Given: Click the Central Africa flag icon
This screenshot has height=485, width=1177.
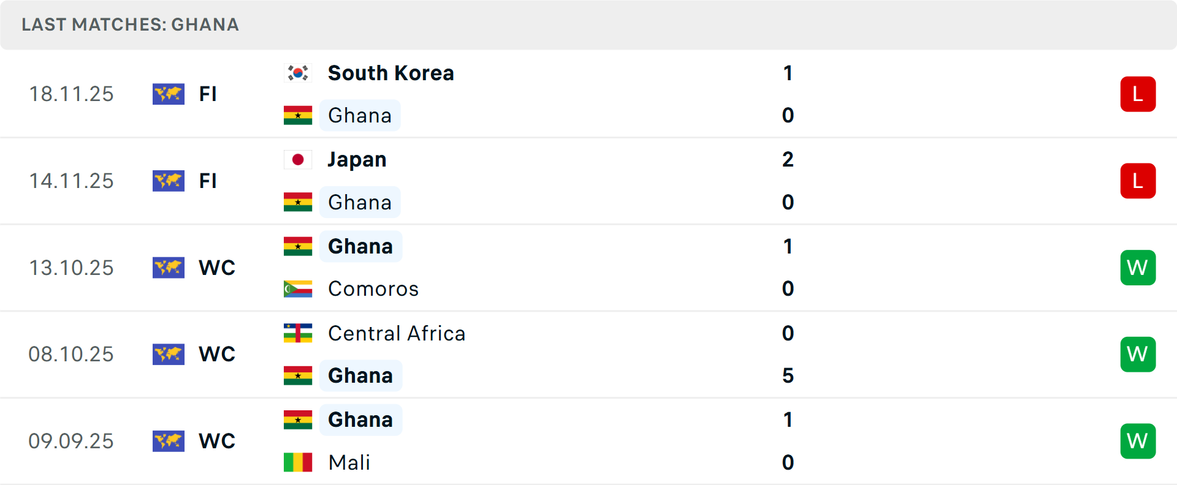Looking at the screenshot, I should point(297,334).
